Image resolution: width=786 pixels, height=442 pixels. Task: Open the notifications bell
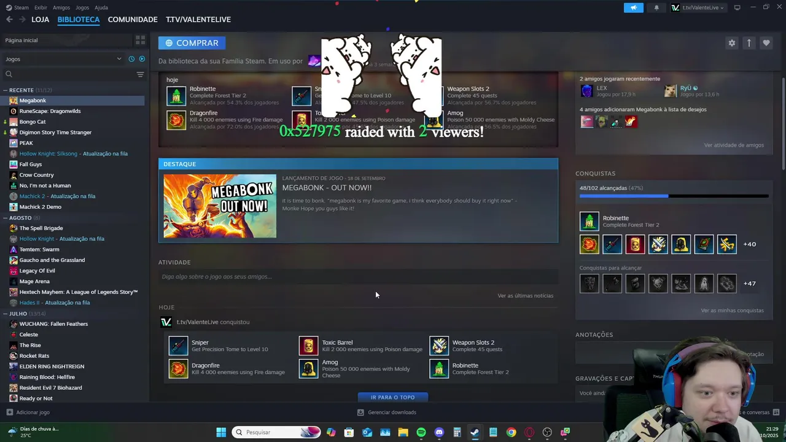[x=656, y=7]
